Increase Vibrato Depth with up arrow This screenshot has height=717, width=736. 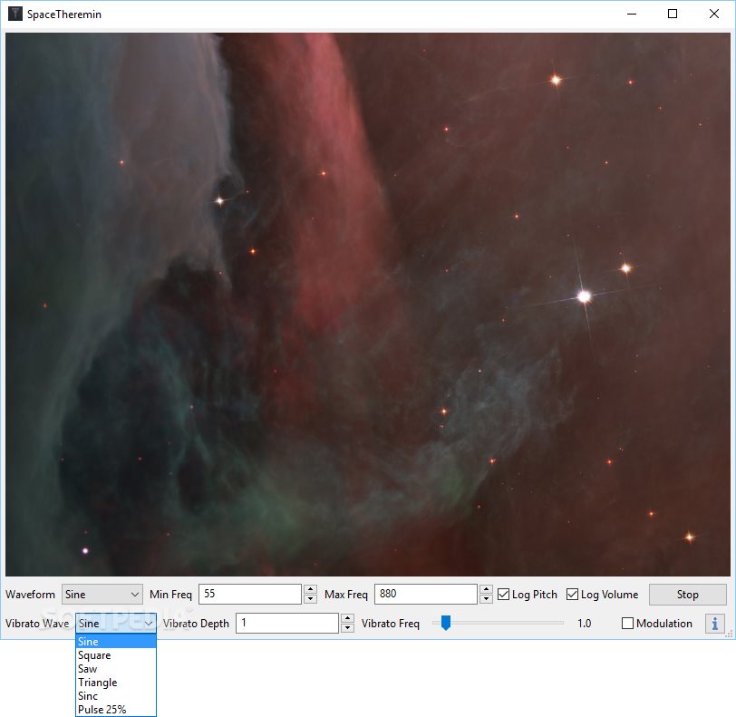pos(347,618)
